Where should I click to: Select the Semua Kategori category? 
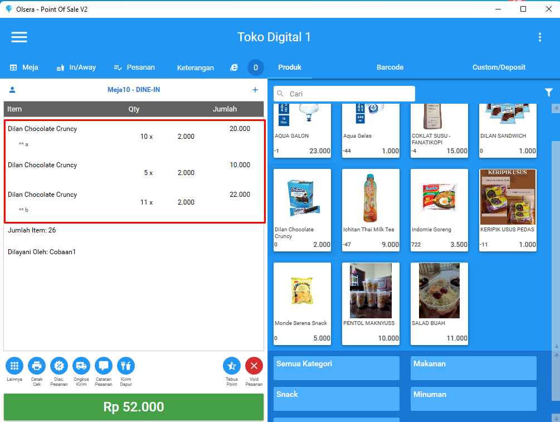coord(337,368)
